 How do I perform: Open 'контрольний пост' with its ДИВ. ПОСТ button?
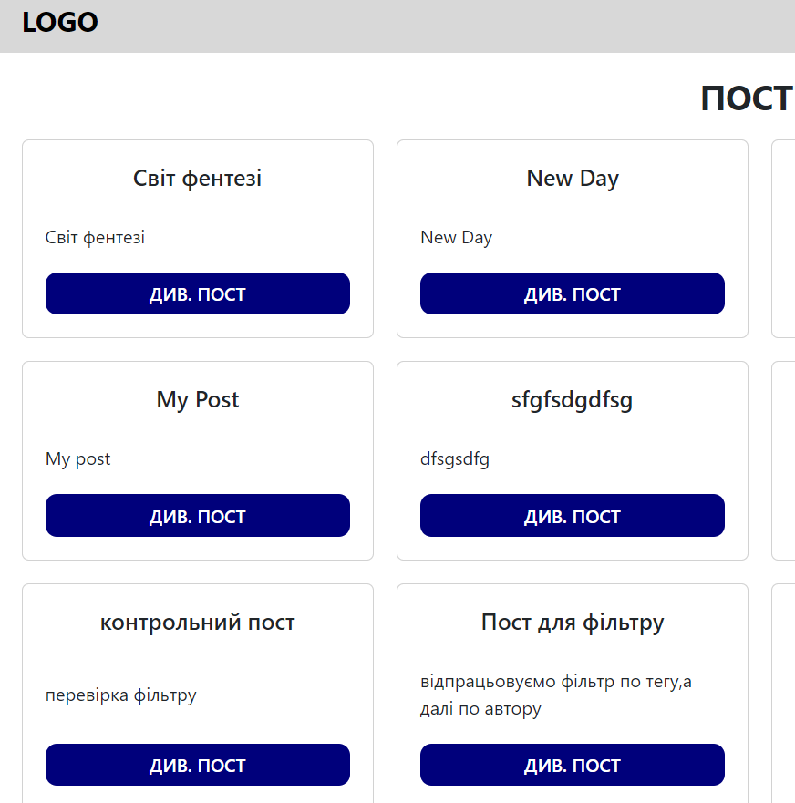pos(198,765)
